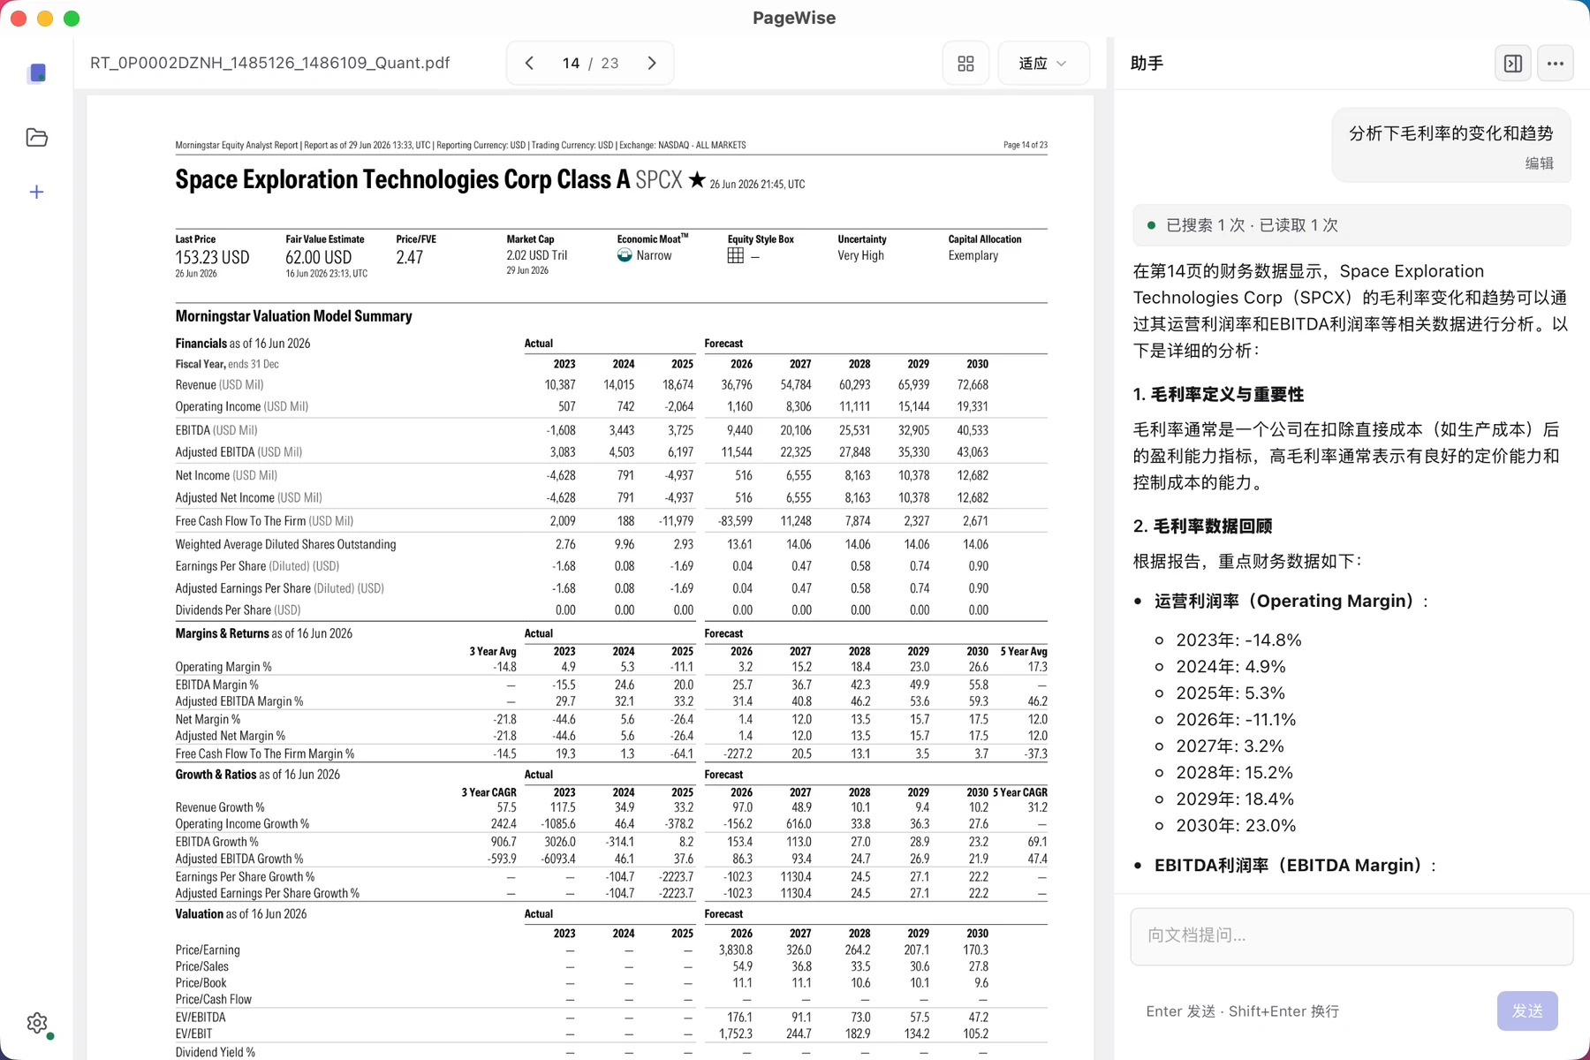Open thumbnail grid view icon
Screen dimensions: 1590x1060
[965, 64]
